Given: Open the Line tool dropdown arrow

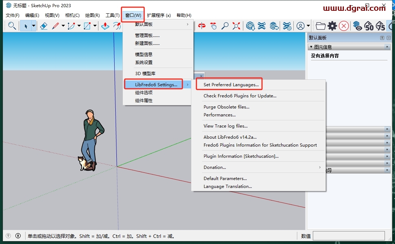Looking at the screenshot, I should click(63, 26).
